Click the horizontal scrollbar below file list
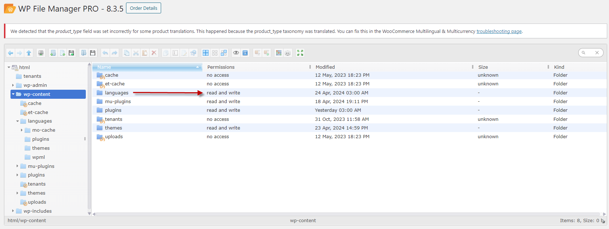 pos(348,214)
